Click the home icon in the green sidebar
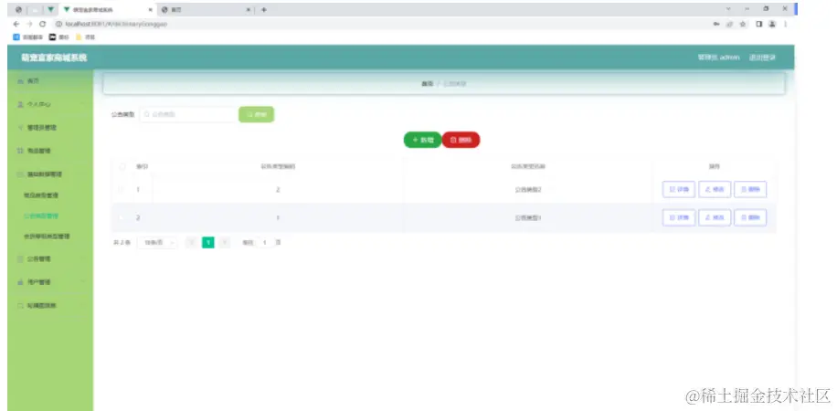This screenshot has width=837, height=411. (x=20, y=81)
